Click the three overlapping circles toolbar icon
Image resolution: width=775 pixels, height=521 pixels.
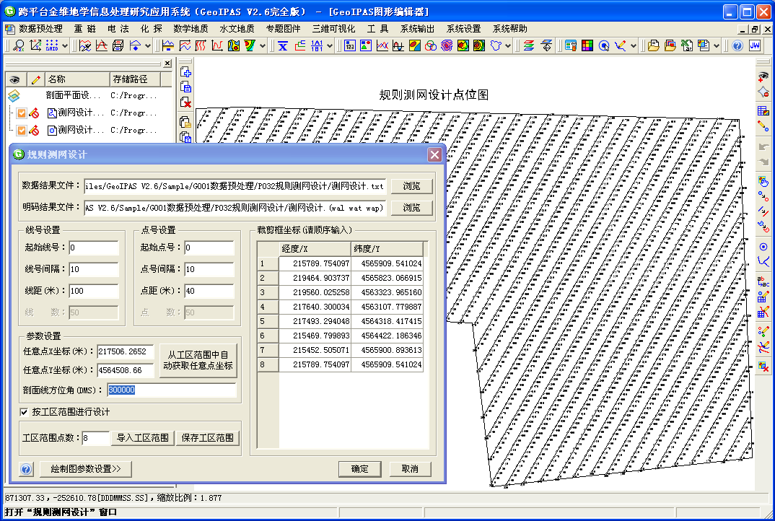(431, 46)
